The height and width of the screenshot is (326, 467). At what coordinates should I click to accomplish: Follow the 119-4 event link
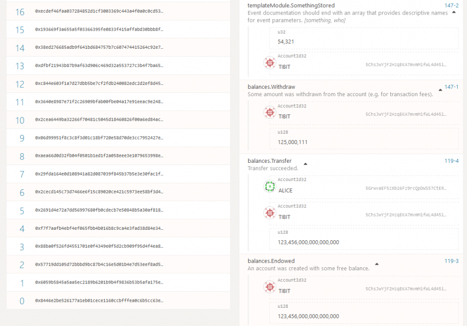451,161
